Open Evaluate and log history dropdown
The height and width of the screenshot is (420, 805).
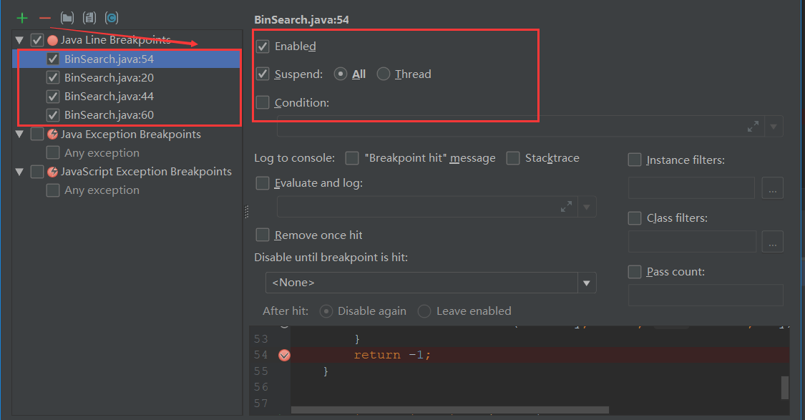coord(586,207)
